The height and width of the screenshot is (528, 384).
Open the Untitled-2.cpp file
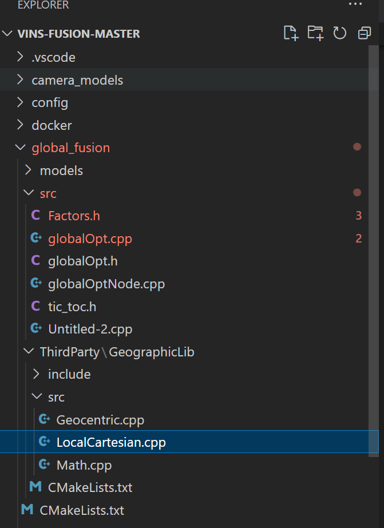90,329
